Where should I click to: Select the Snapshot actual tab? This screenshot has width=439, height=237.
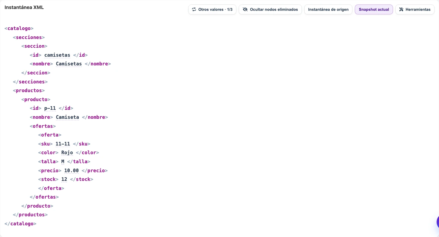tap(374, 9)
